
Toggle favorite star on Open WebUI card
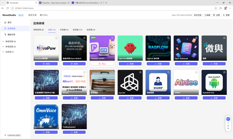(x=84, y=38)
